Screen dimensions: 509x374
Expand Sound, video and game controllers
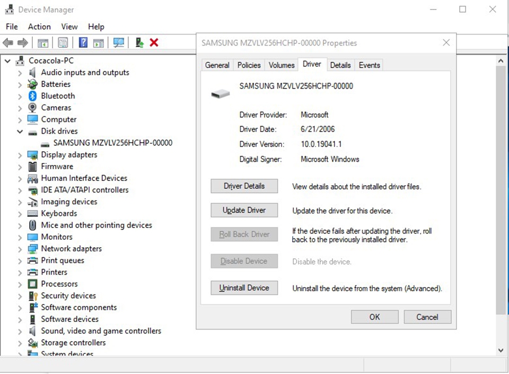(20, 331)
